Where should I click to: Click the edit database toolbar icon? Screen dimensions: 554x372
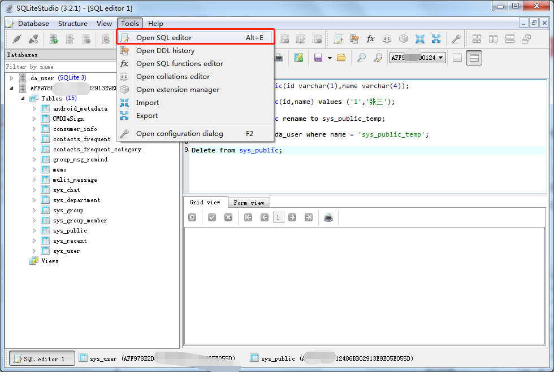tap(70, 39)
